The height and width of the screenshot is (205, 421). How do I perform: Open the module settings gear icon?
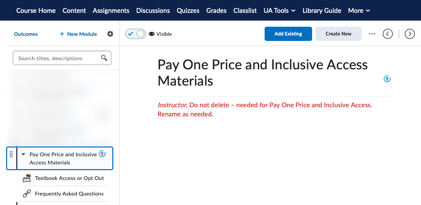coord(110,34)
